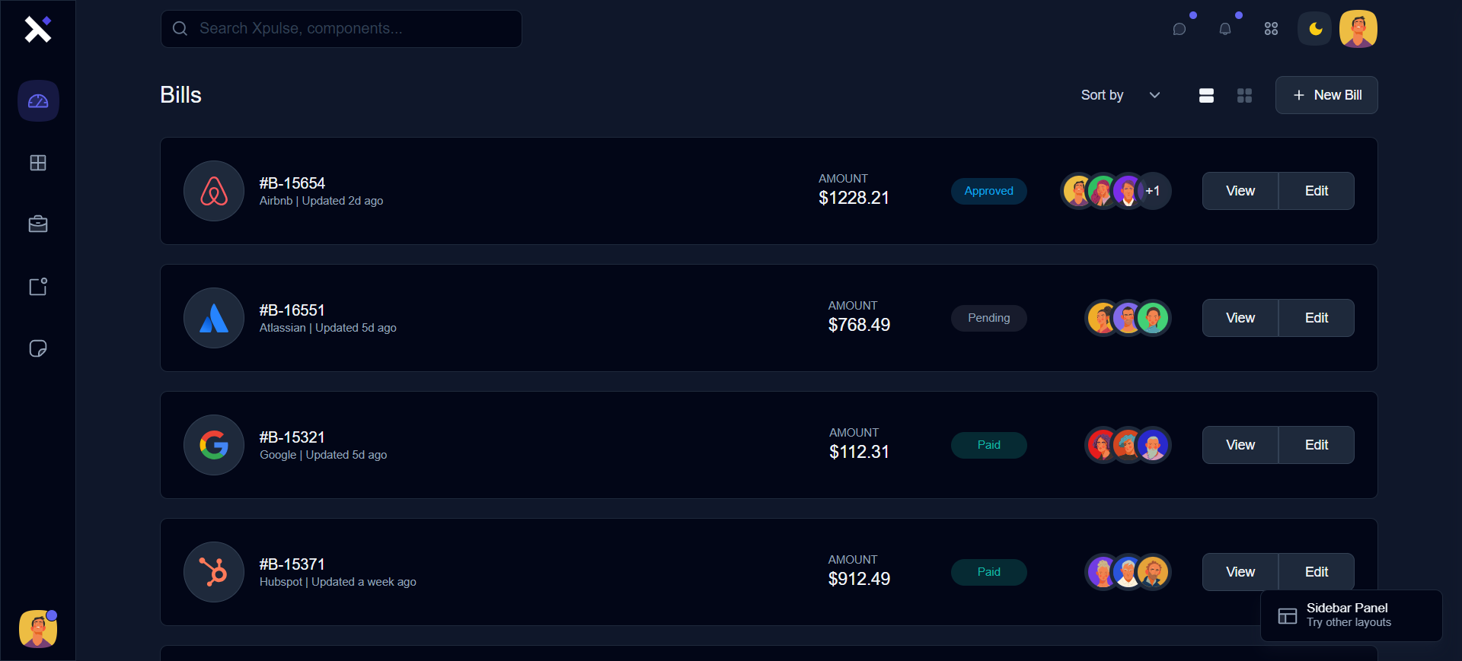Expand the Sort by dropdown
The width and height of the screenshot is (1462, 661).
pos(1120,95)
